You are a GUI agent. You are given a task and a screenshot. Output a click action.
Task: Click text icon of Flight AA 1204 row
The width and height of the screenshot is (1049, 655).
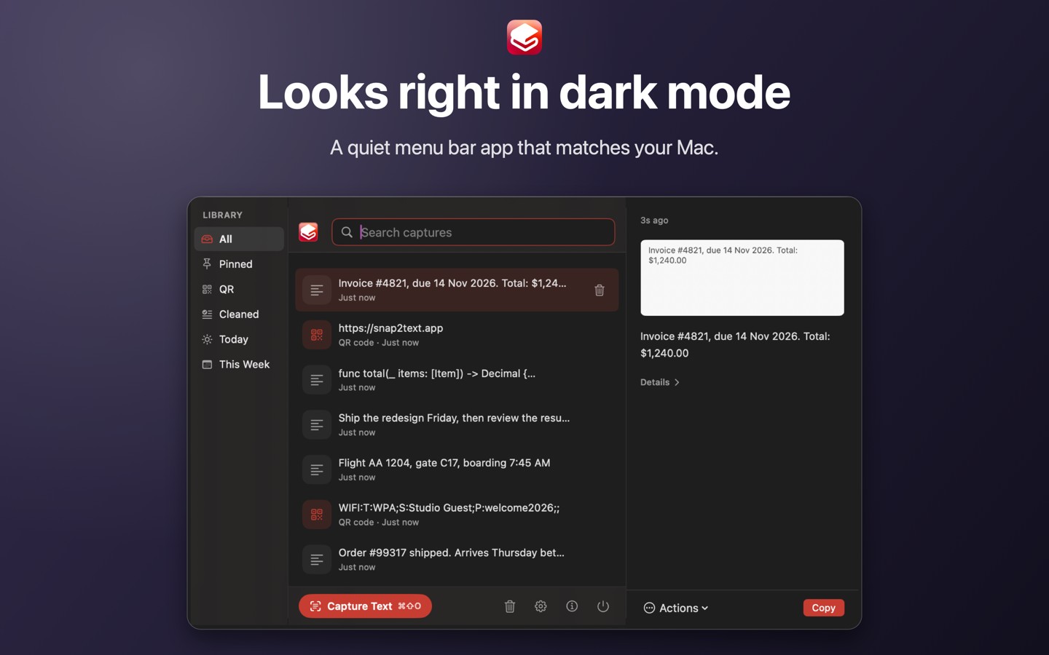[317, 469]
